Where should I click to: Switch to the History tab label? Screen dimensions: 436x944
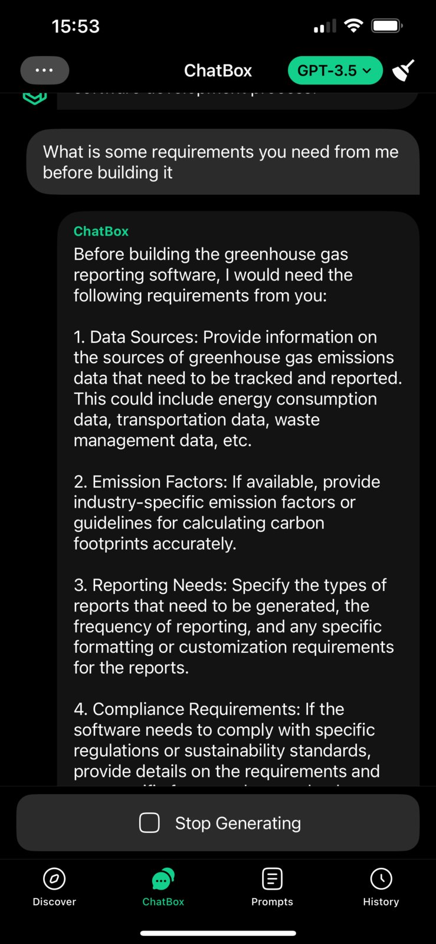tap(381, 901)
